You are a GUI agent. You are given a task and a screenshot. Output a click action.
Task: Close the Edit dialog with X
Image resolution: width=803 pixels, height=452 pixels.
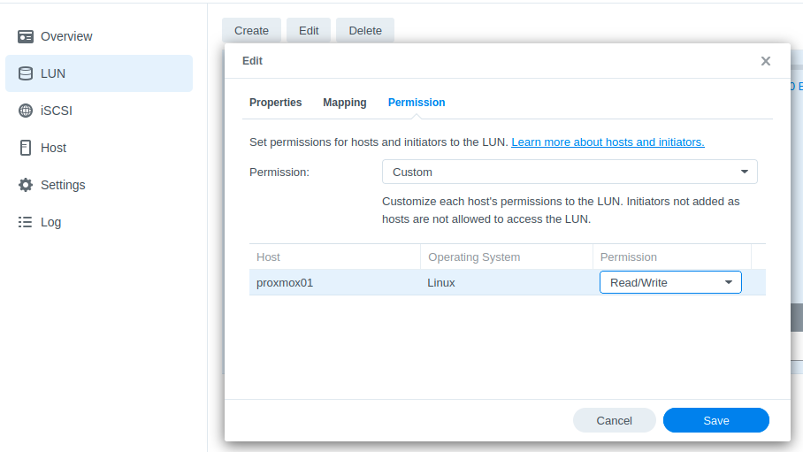(x=766, y=61)
